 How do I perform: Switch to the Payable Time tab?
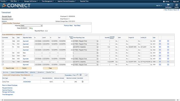point(50,72)
